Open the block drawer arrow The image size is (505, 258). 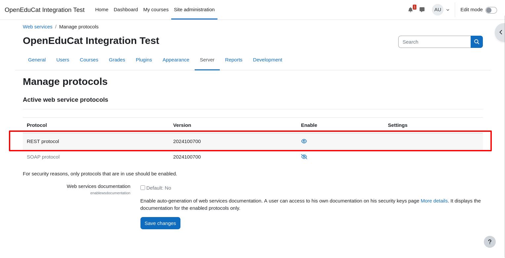point(500,32)
